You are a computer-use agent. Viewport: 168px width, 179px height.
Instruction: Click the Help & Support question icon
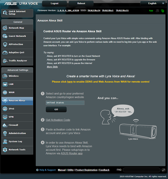[37, 170]
